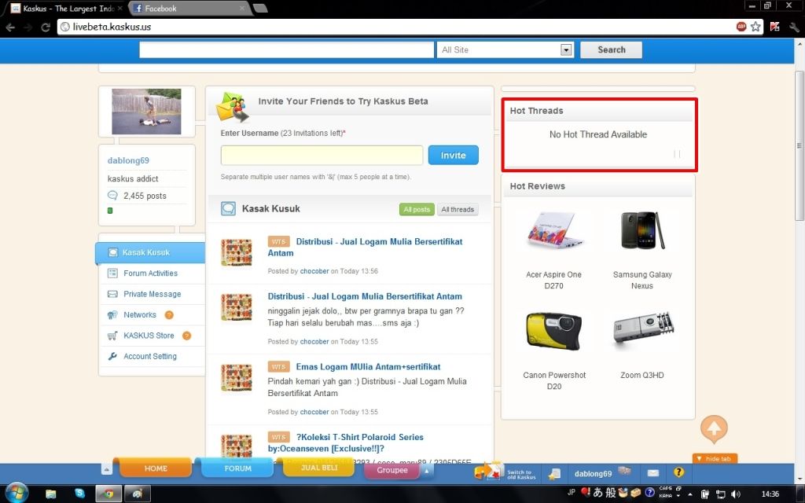Screen dimensions: 805x503
Task: Click the small up arrow left of HOME
Action: (x=107, y=468)
